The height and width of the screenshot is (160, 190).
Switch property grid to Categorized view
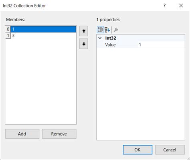100,30
